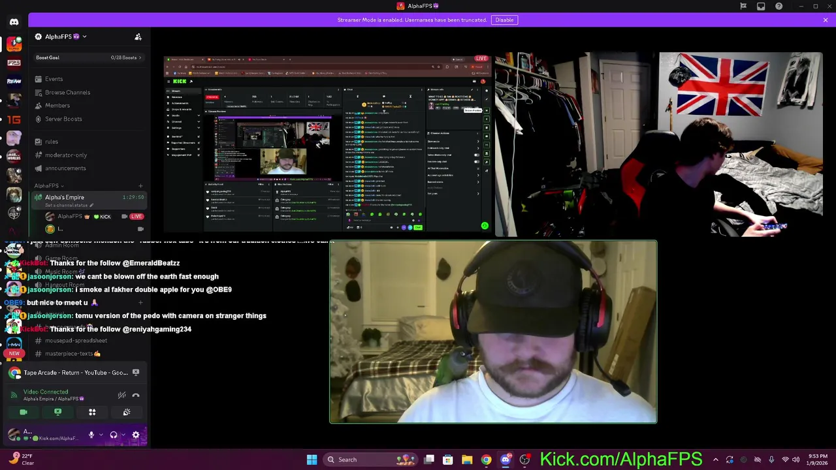Open headphone output options arrow
Screen dimensions: 836x470
[123, 435]
